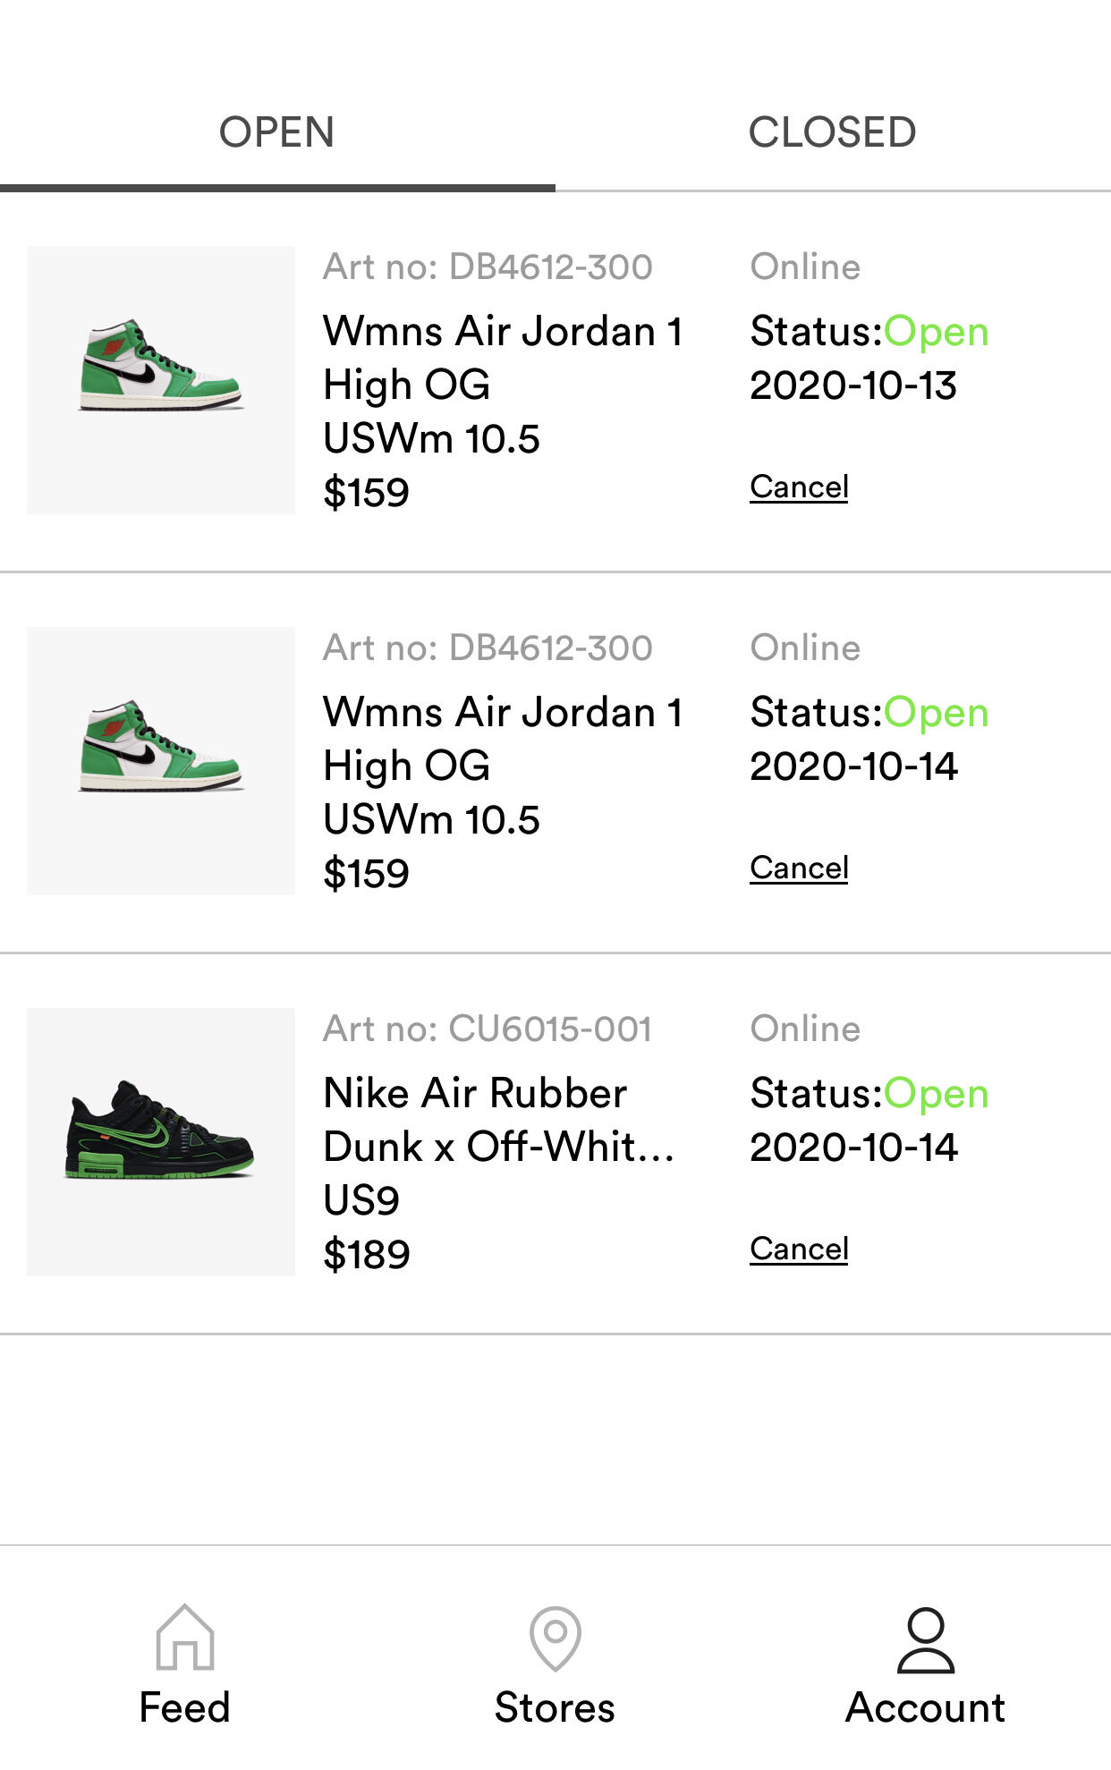
Task: Open the Feed home icon
Action: click(185, 1637)
